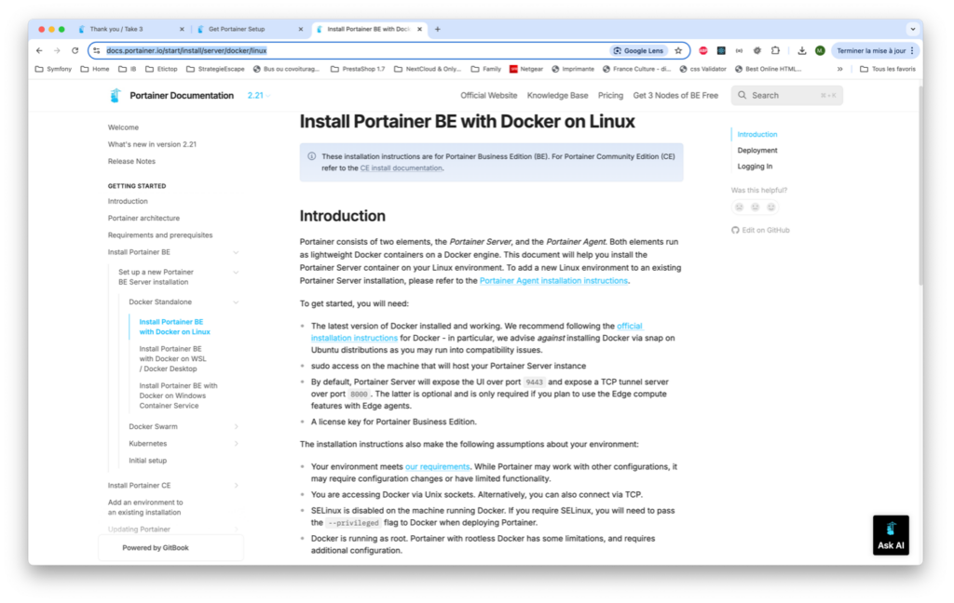Open the React Developer Tools extension icon
954x603 pixels.
(721, 50)
